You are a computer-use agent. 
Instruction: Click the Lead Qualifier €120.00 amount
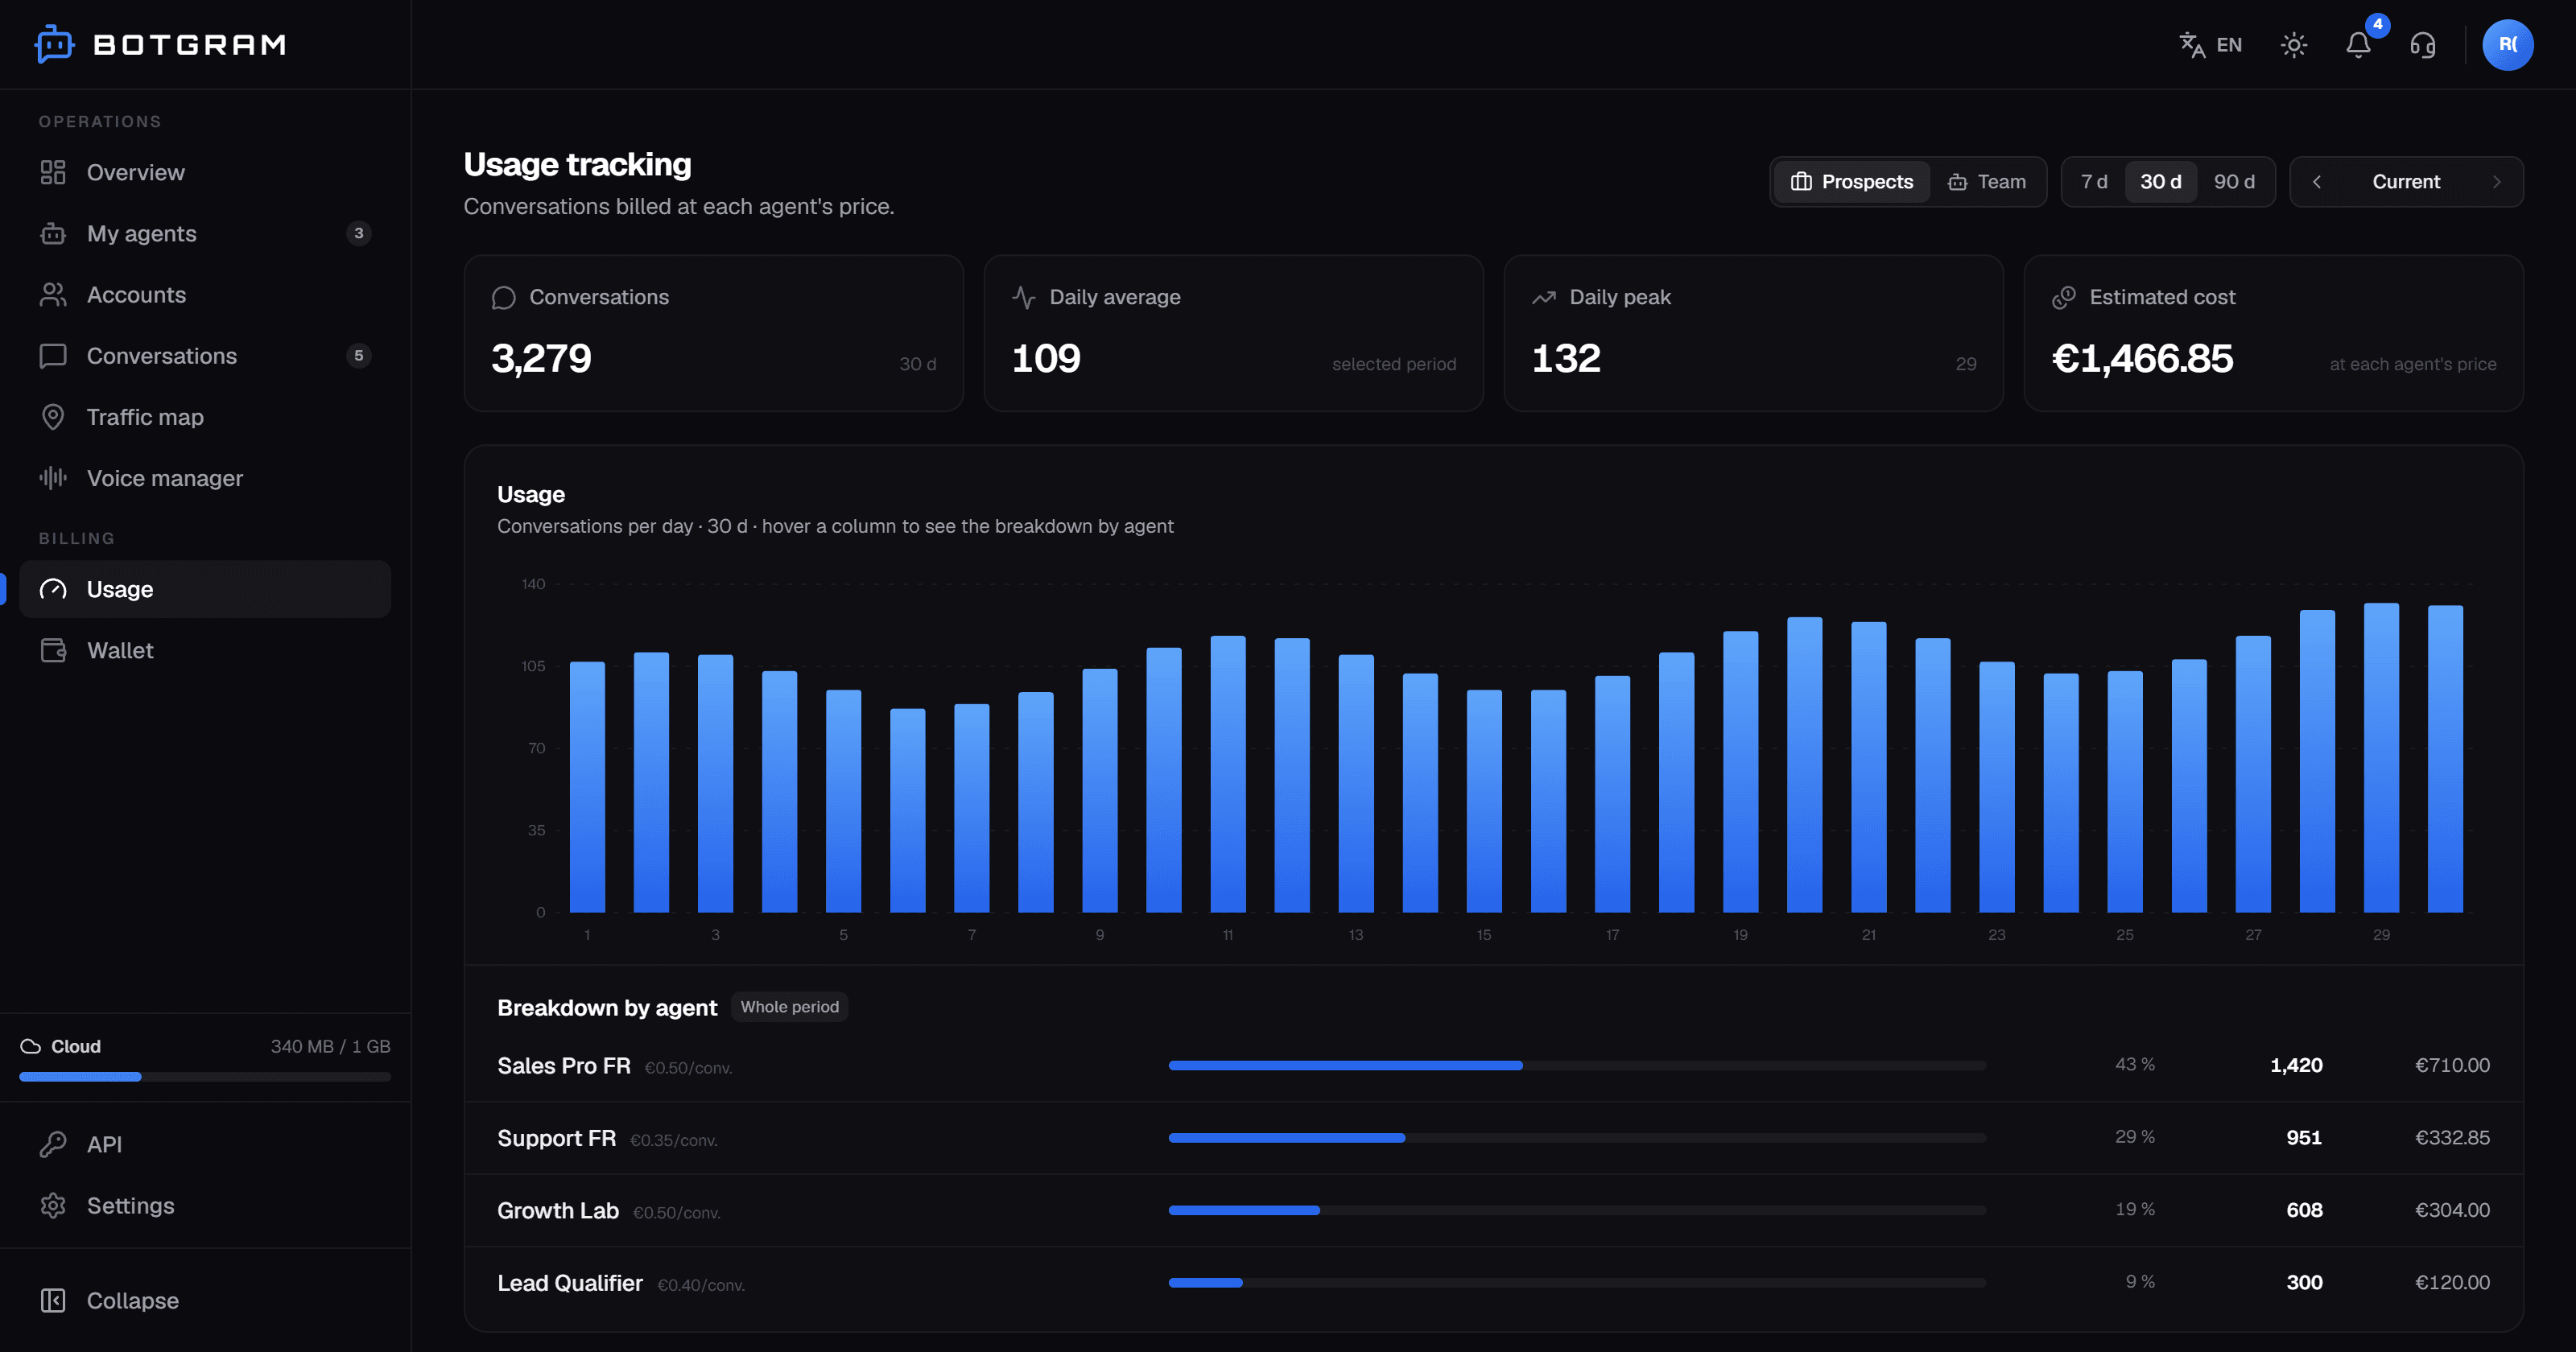[x=2452, y=1282]
